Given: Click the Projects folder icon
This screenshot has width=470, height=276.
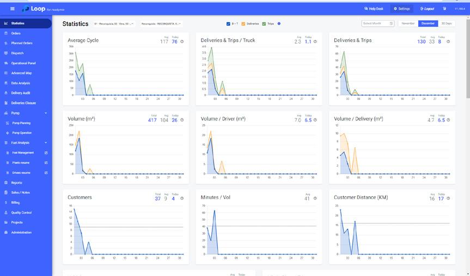Looking at the screenshot, I should tap(5, 222).
